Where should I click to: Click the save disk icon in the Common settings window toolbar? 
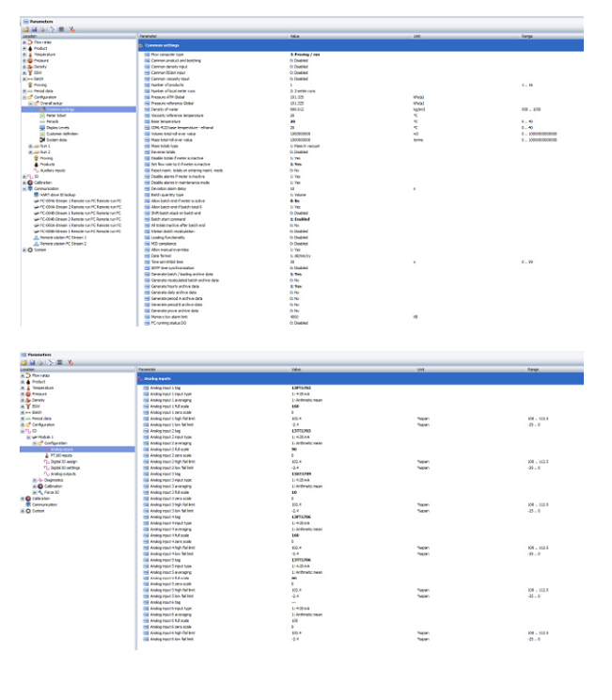[x=34, y=29]
